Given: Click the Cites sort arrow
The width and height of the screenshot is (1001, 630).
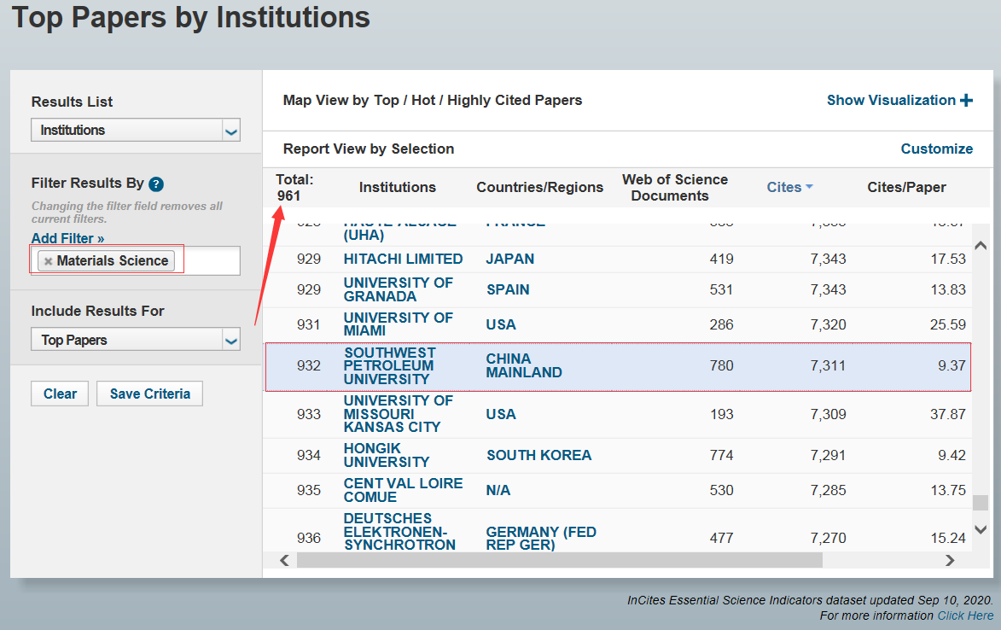Looking at the screenshot, I should pos(810,187).
